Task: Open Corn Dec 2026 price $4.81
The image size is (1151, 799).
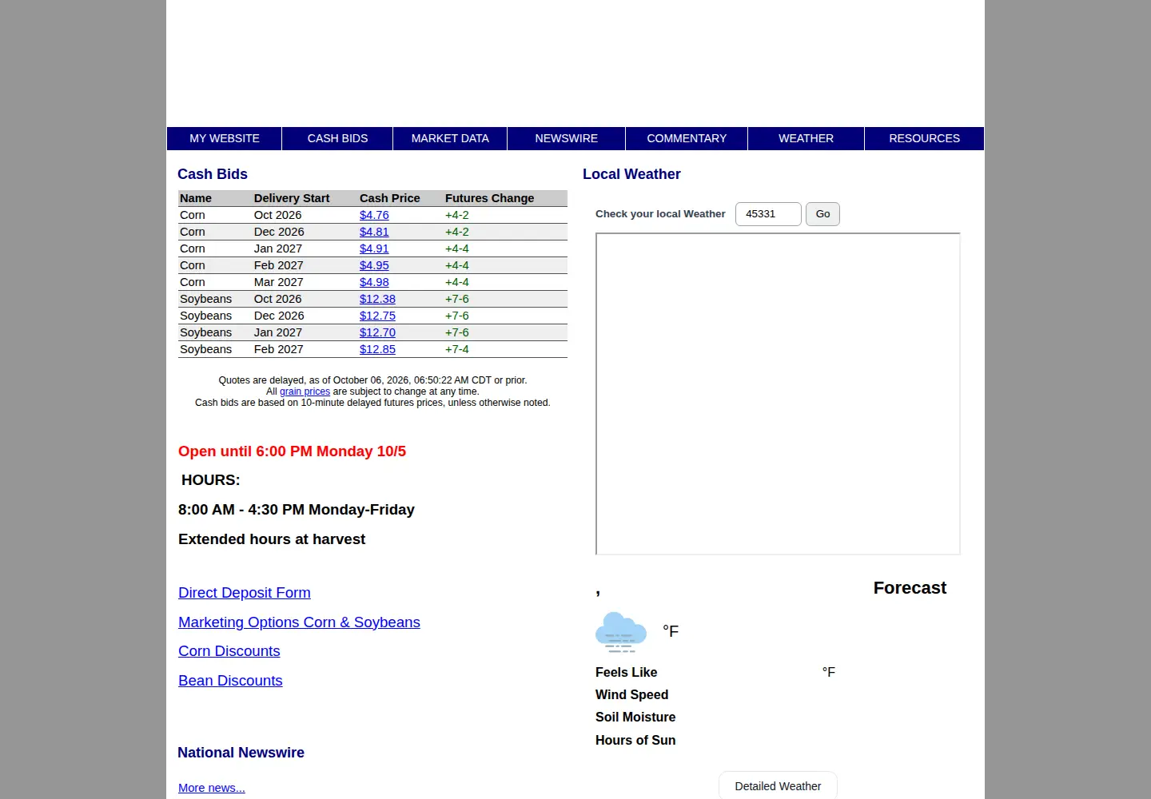Action: click(374, 232)
